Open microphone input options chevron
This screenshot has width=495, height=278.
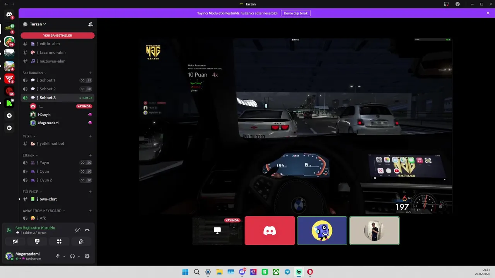pos(64,256)
